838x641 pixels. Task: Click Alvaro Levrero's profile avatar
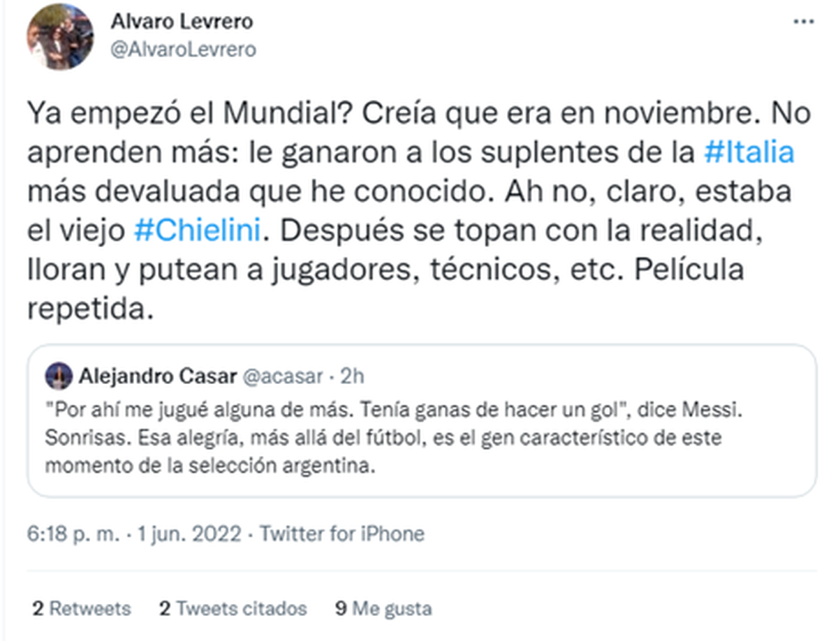[x=60, y=36]
